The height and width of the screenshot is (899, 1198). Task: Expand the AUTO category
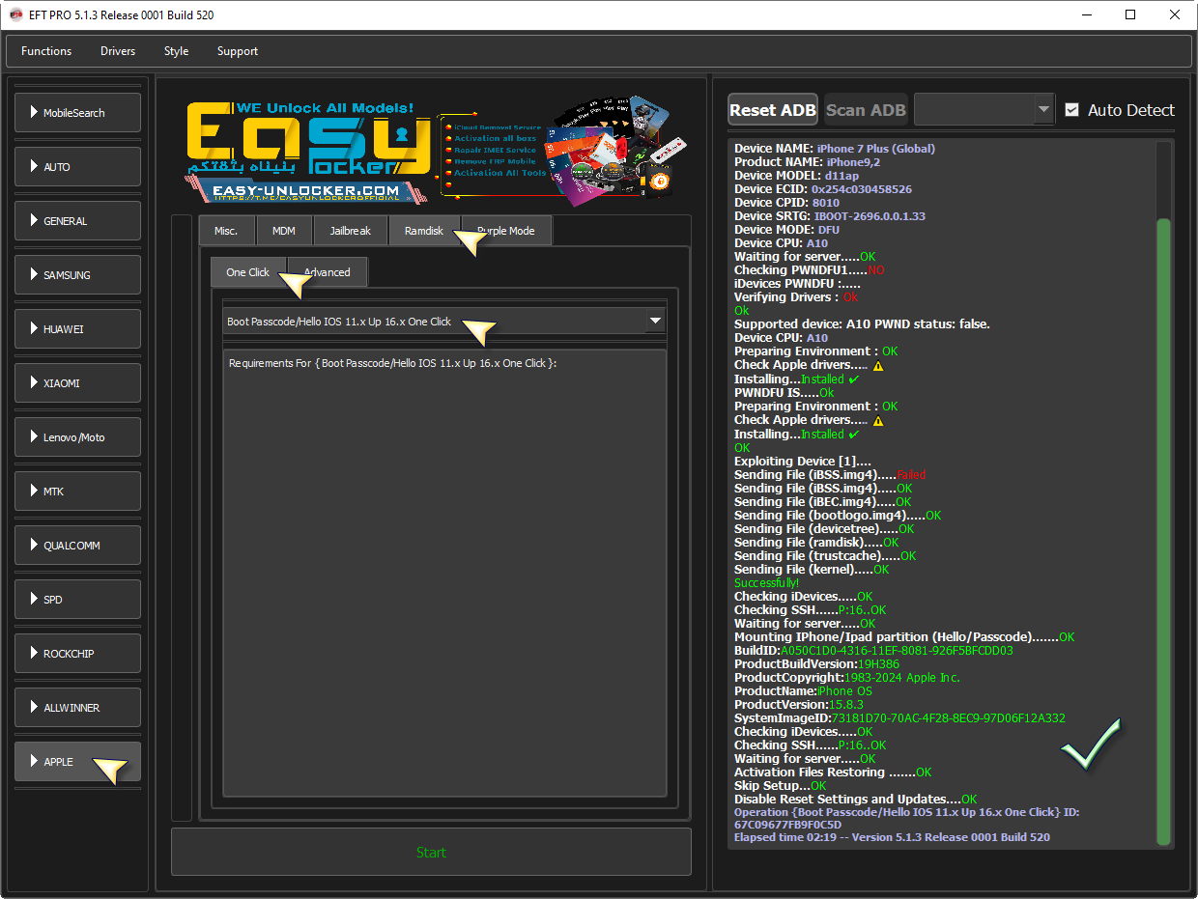(78, 167)
